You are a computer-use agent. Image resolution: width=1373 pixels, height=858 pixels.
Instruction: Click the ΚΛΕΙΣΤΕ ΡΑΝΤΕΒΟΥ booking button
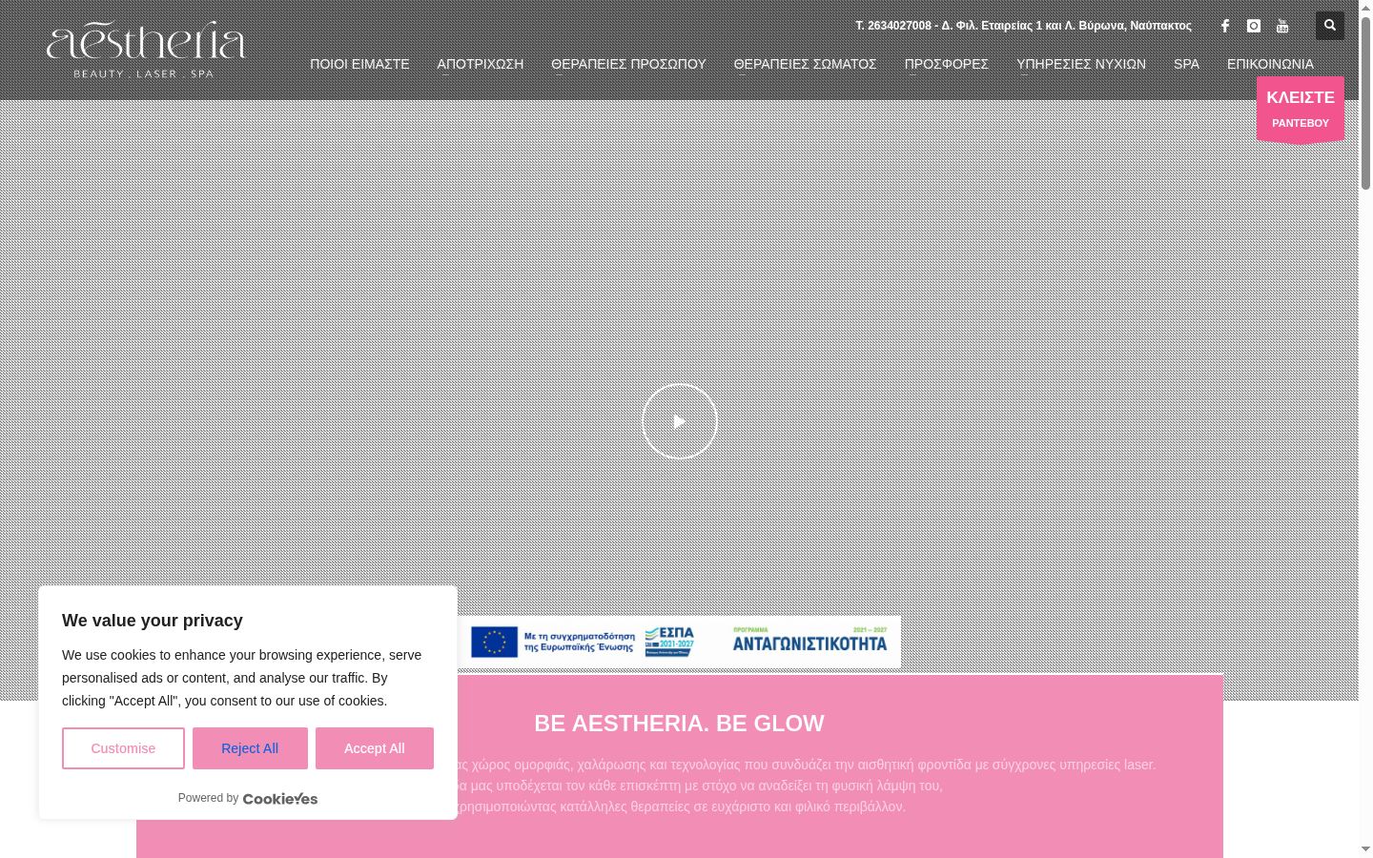pyautogui.click(x=1301, y=110)
